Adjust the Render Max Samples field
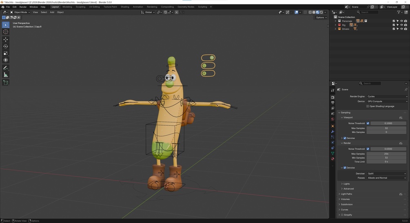The height and width of the screenshot is (223, 410). point(386,154)
